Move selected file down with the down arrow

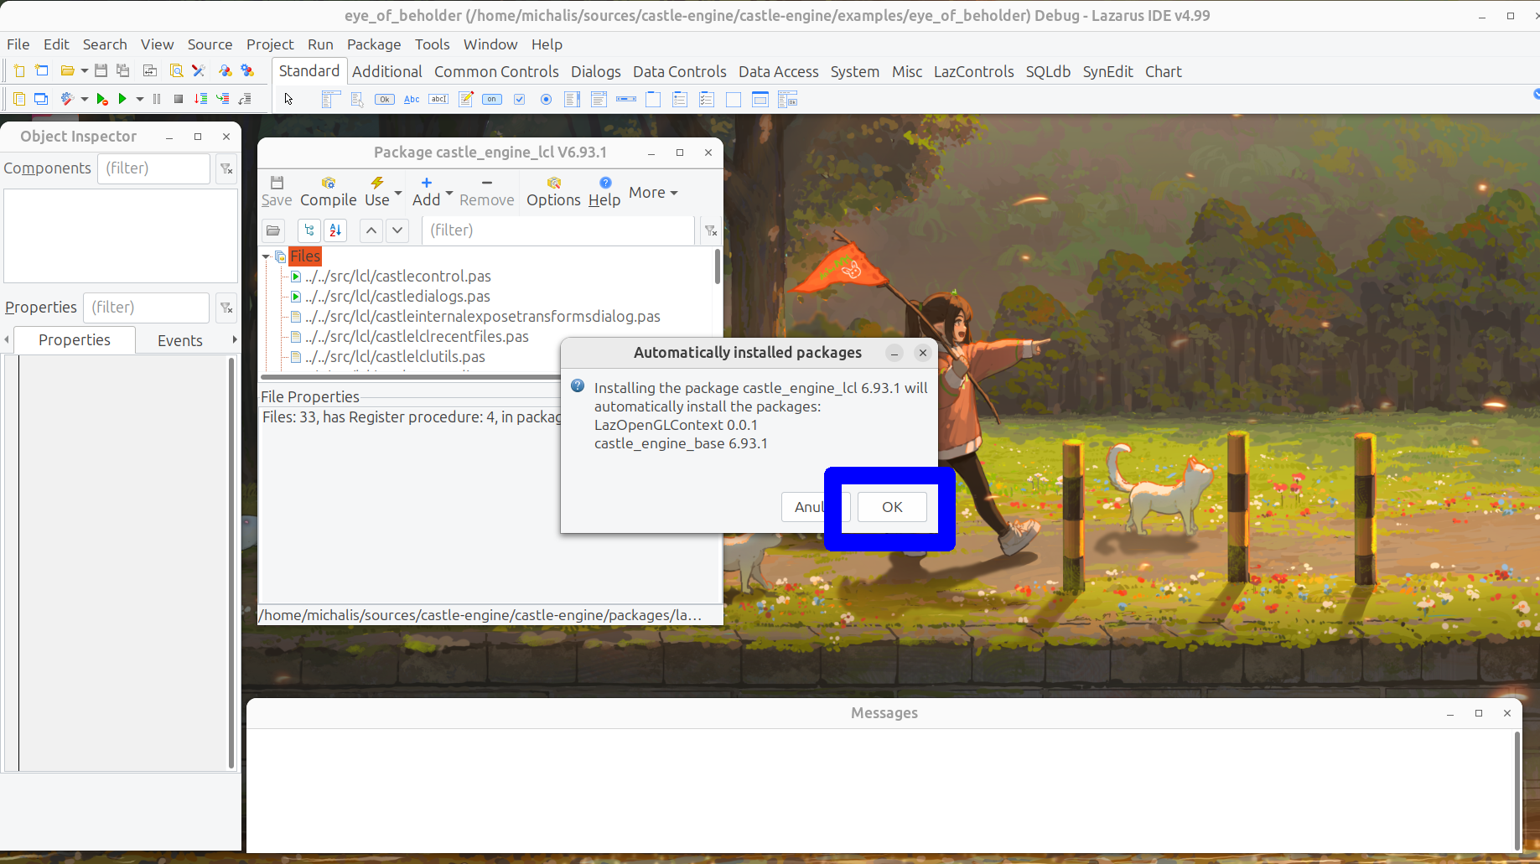tap(397, 230)
